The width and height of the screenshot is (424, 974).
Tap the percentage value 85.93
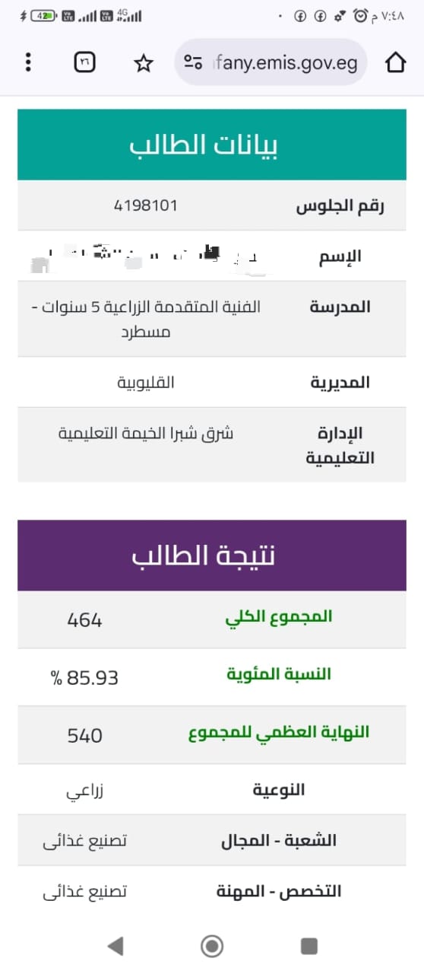click(x=85, y=678)
